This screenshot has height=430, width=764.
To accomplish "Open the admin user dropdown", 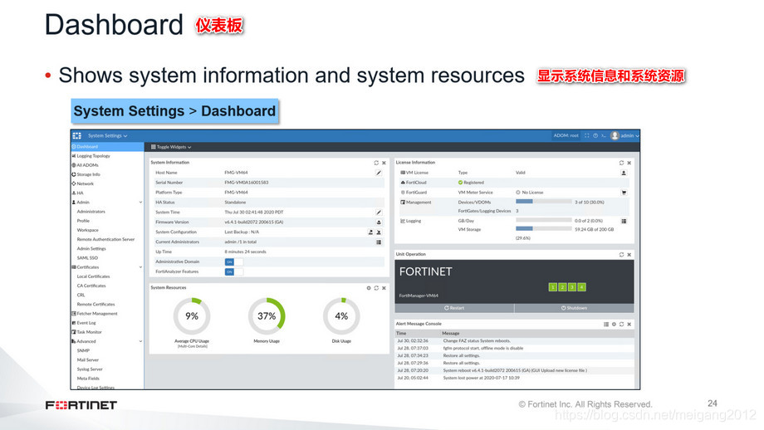I will pos(624,136).
